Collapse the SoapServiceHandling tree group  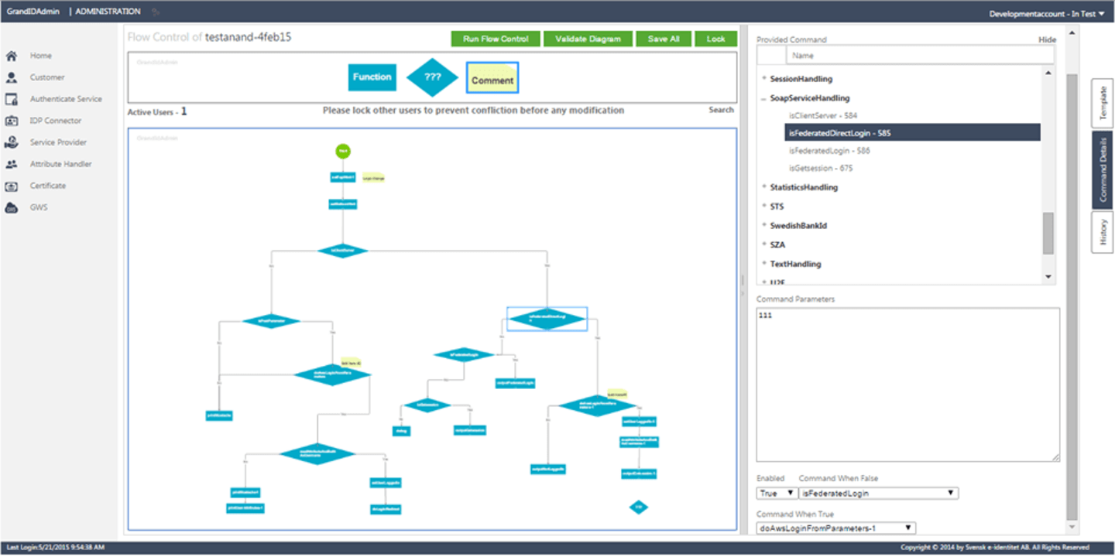(x=764, y=98)
